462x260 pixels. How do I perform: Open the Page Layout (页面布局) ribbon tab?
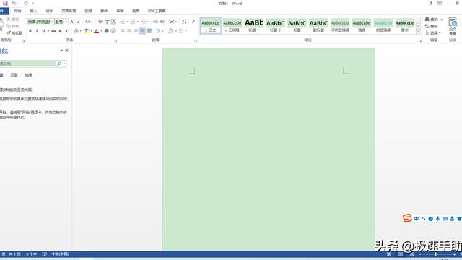69,11
